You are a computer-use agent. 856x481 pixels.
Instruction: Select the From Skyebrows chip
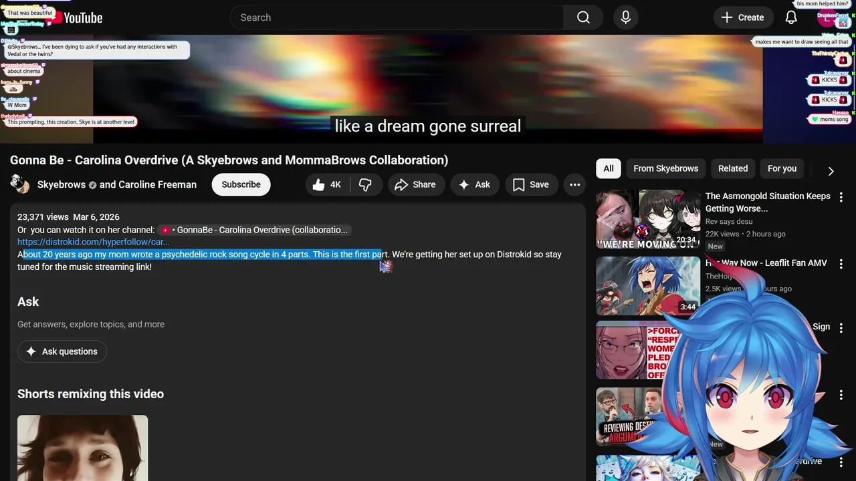tap(665, 168)
